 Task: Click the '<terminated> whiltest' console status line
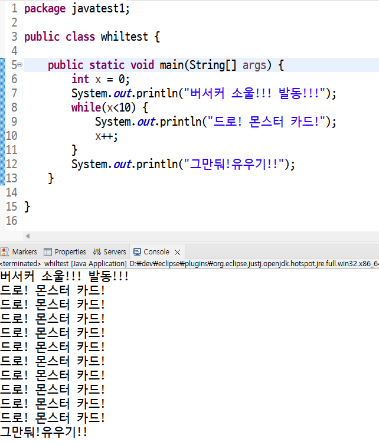pyautogui.click(x=189, y=264)
